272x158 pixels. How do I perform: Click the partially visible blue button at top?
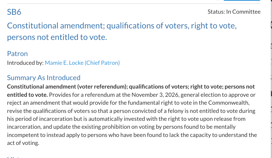[x=241, y=1]
